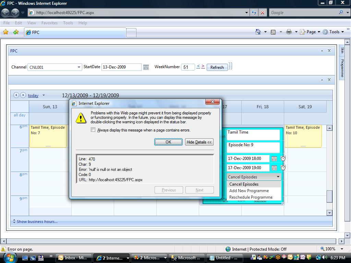Open the Channel CNL001 dropdown

pos(79,67)
